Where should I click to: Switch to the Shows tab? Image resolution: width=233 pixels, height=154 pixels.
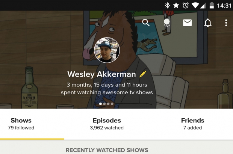(x=21, y=124)
